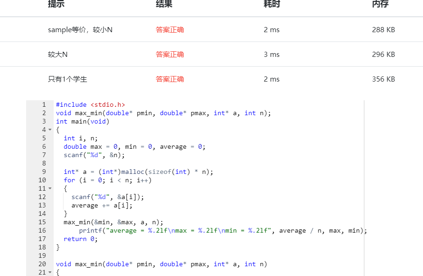Select the '耗时' column header
The height and width of the screenshot is (276, 423).
point(272,4)
